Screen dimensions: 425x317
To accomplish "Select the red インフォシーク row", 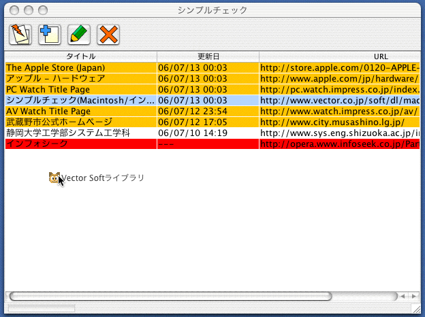I will click(212, 144).
